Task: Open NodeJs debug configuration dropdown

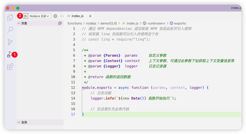Action: [40, 16]
